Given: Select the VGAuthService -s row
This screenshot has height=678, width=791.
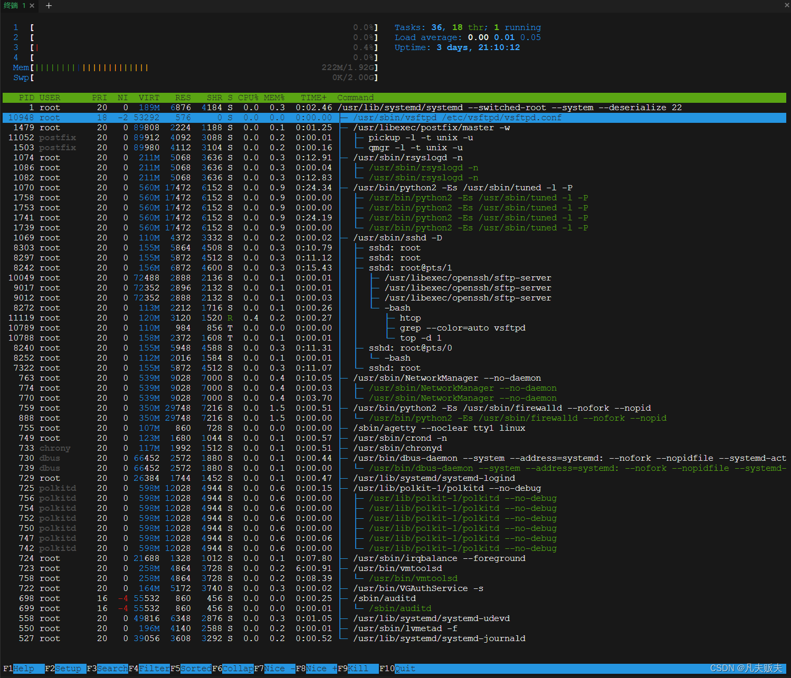Looking at the screenshot, I should 394,588.
